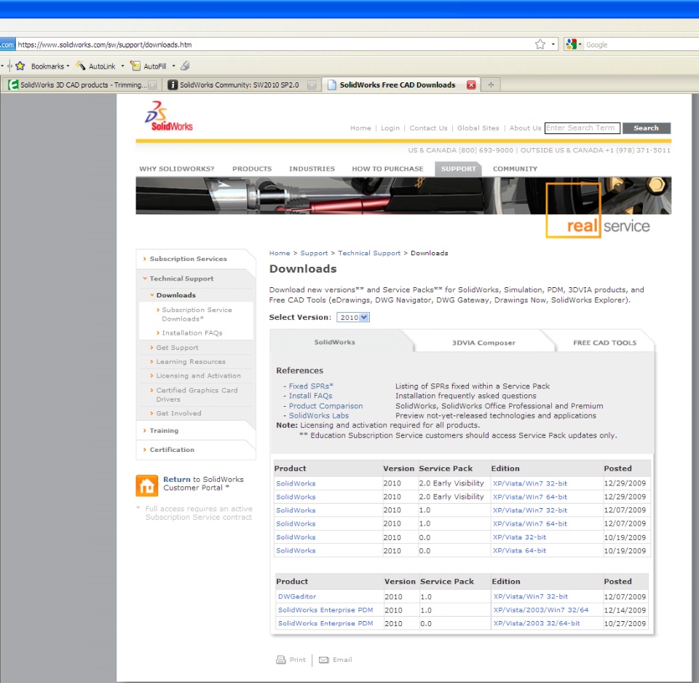Select the 3DVIA Composer tab
The image size is (699, 683).
[x=483, y=343]
